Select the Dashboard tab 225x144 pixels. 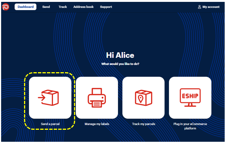pyautogui.click(x=26, y=7)
